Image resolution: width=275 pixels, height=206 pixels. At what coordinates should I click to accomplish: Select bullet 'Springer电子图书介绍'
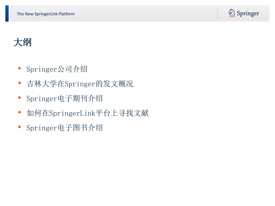pos(64,128)
